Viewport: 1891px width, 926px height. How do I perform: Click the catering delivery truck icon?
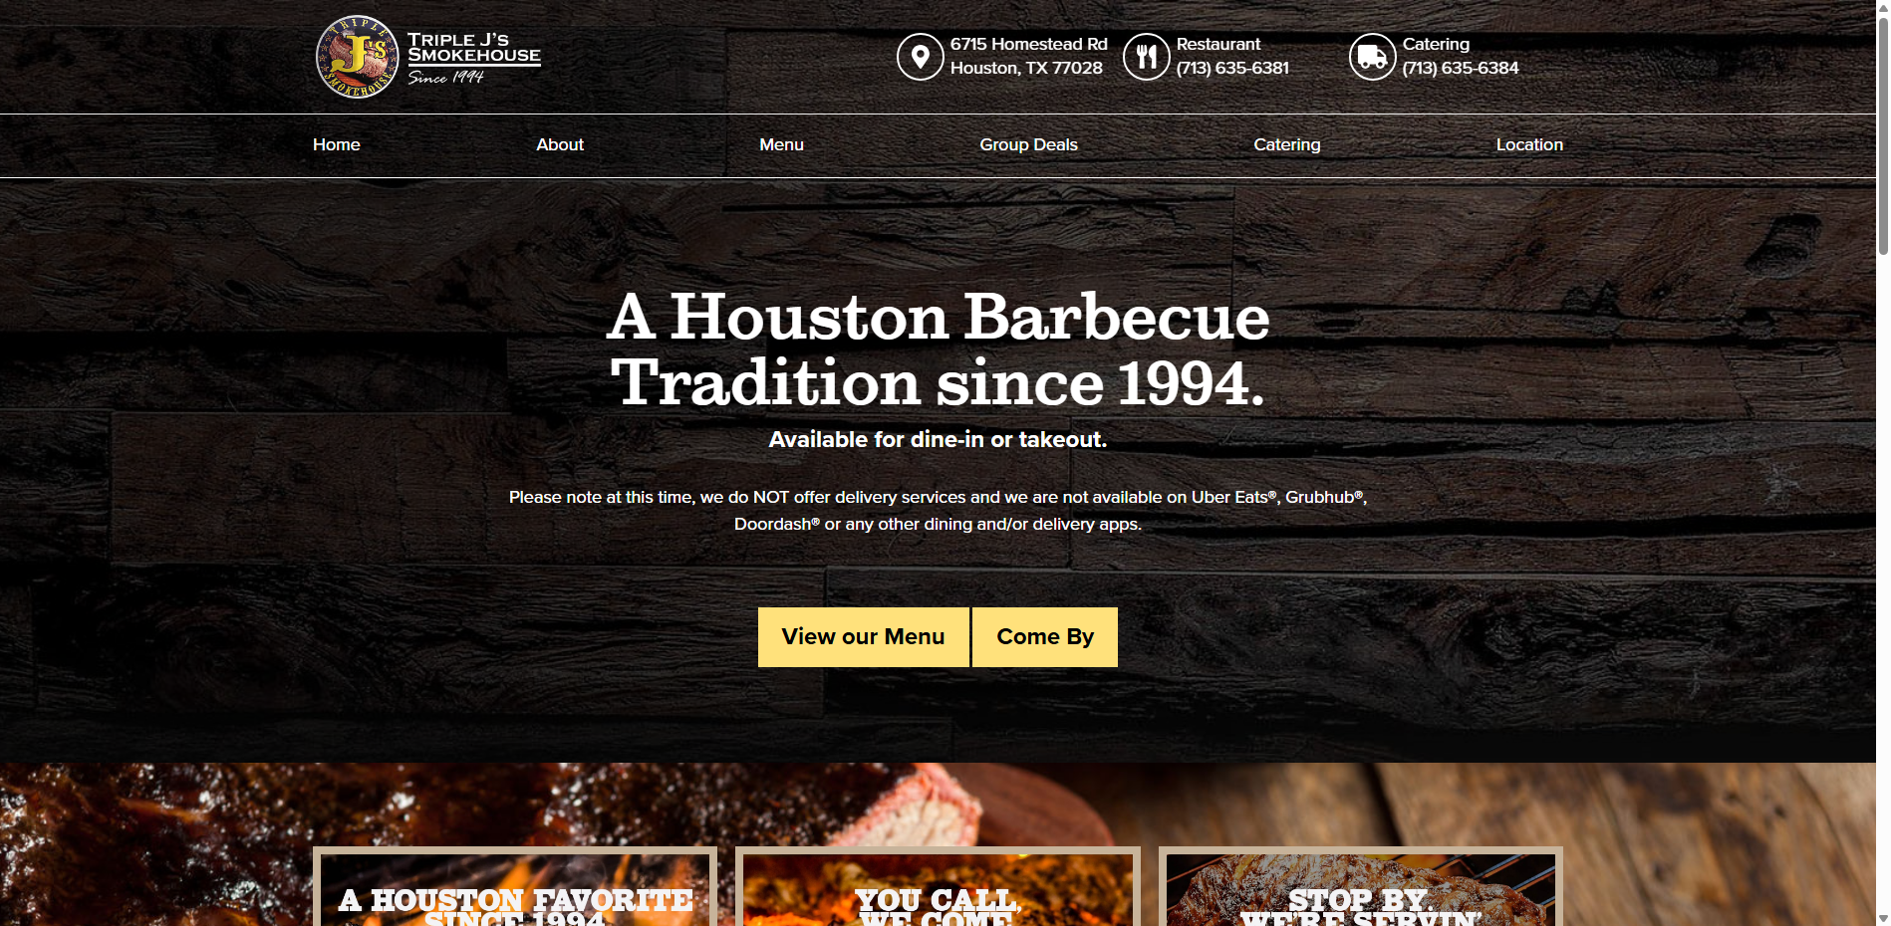click(x=1372, y=57)
